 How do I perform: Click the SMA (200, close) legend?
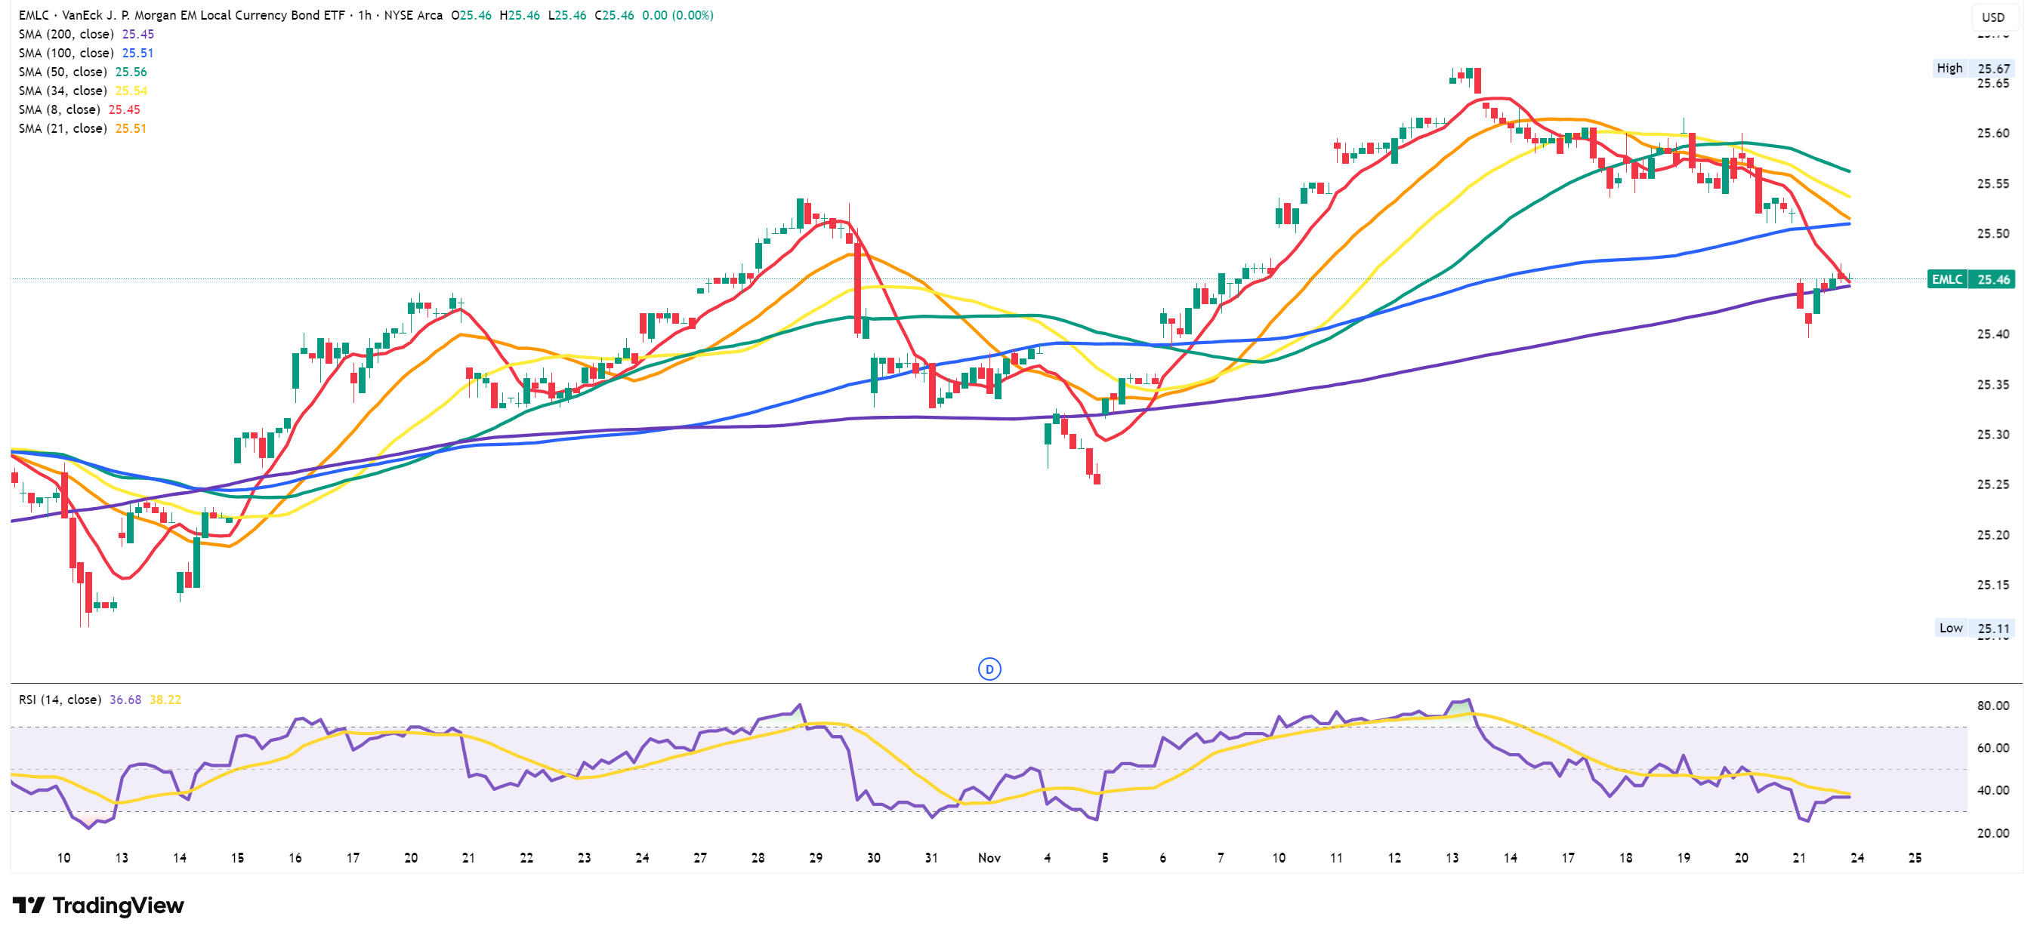click(x=66, y=34)
